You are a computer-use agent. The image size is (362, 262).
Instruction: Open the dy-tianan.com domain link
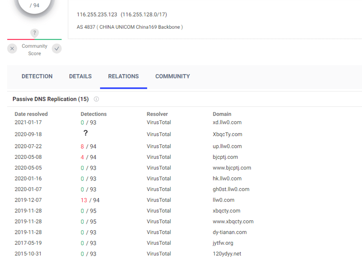click(230, 232)
